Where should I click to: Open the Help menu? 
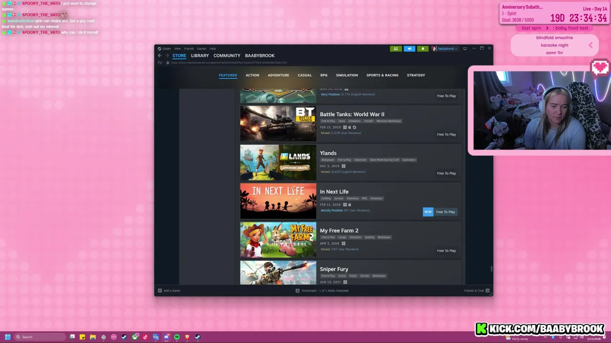pos(212,49)
